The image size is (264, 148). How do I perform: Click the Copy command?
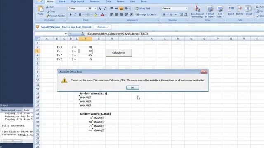[50, 12]
